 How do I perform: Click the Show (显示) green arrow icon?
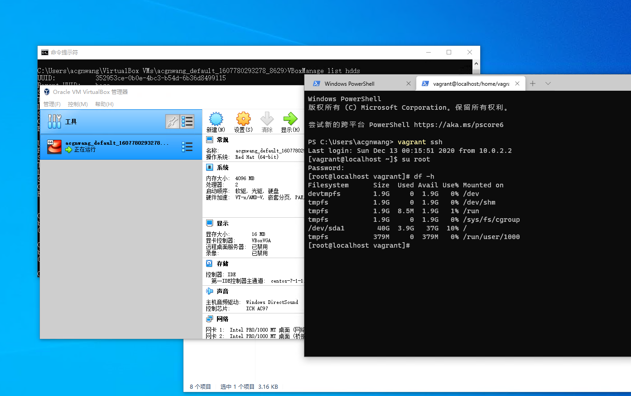290,119
